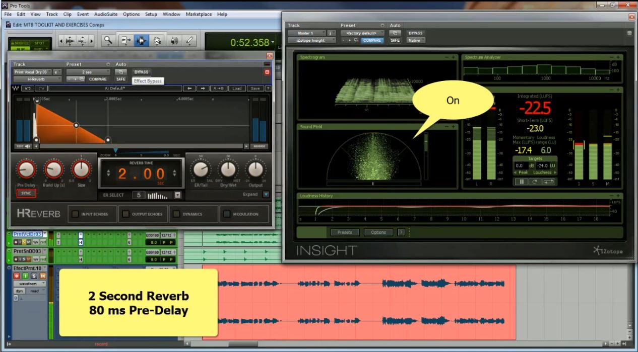Activate the Scrubber tool
This screenshot has height=352, width=638.
click(x=174, y=40)
